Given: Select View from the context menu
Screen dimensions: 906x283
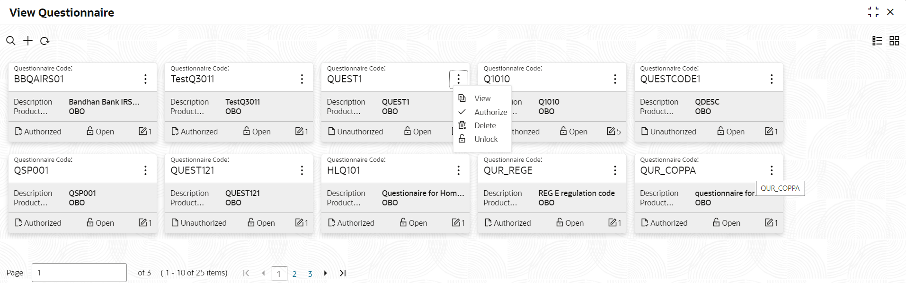Looking at the screenshot, I should click(x=482, y=98).
